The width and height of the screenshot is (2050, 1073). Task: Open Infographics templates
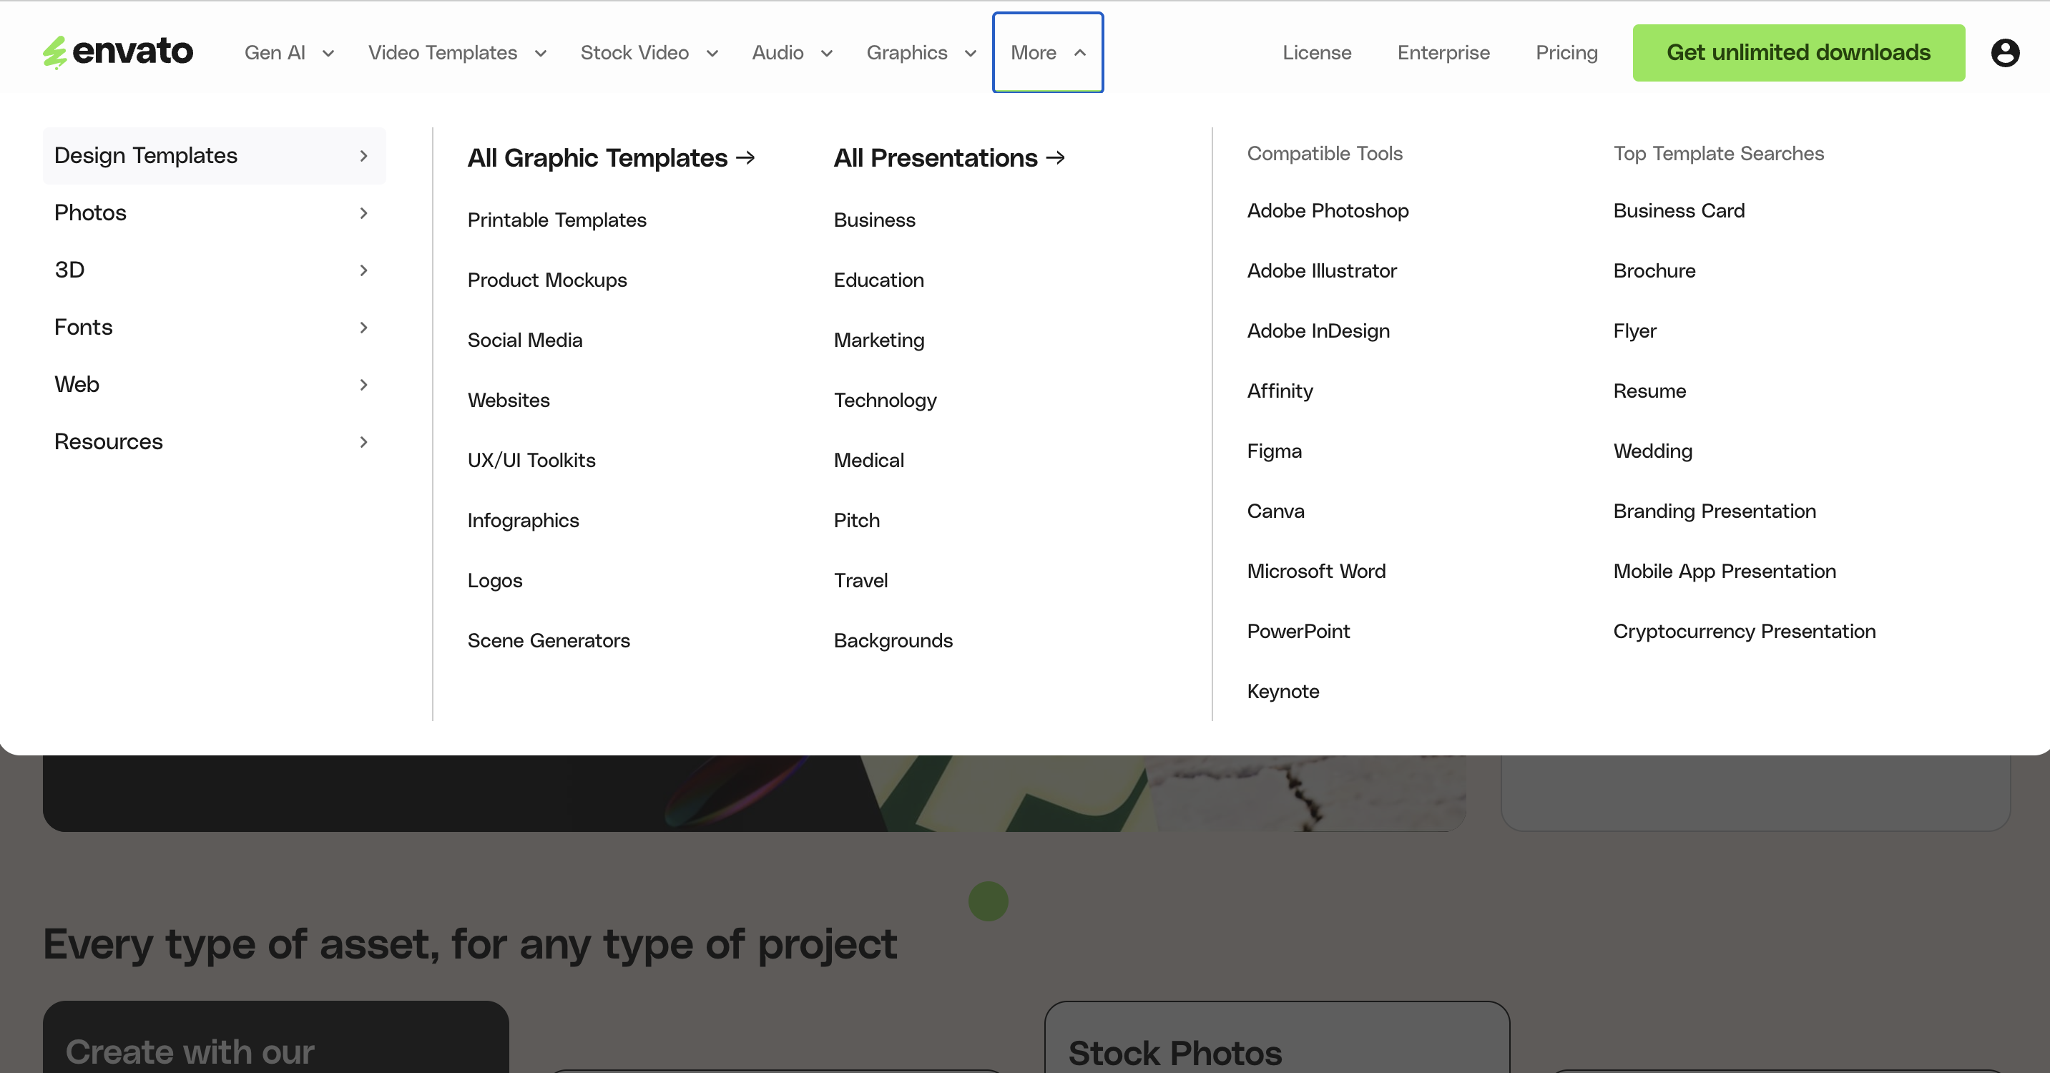[x=523, y=521]
